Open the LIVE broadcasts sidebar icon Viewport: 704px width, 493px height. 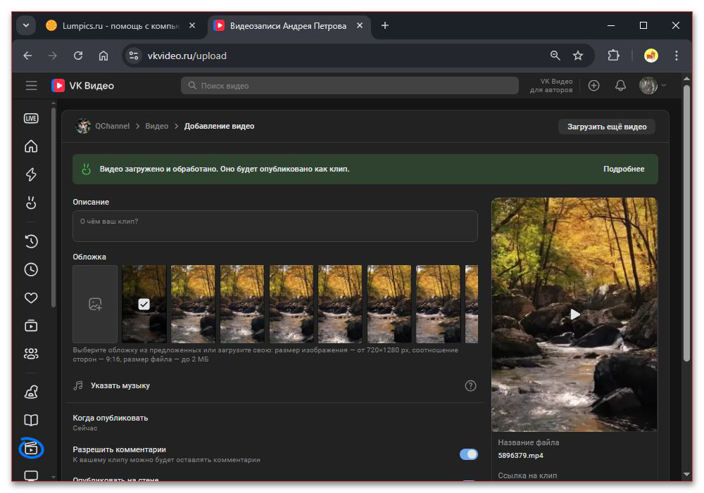point(31,118)
